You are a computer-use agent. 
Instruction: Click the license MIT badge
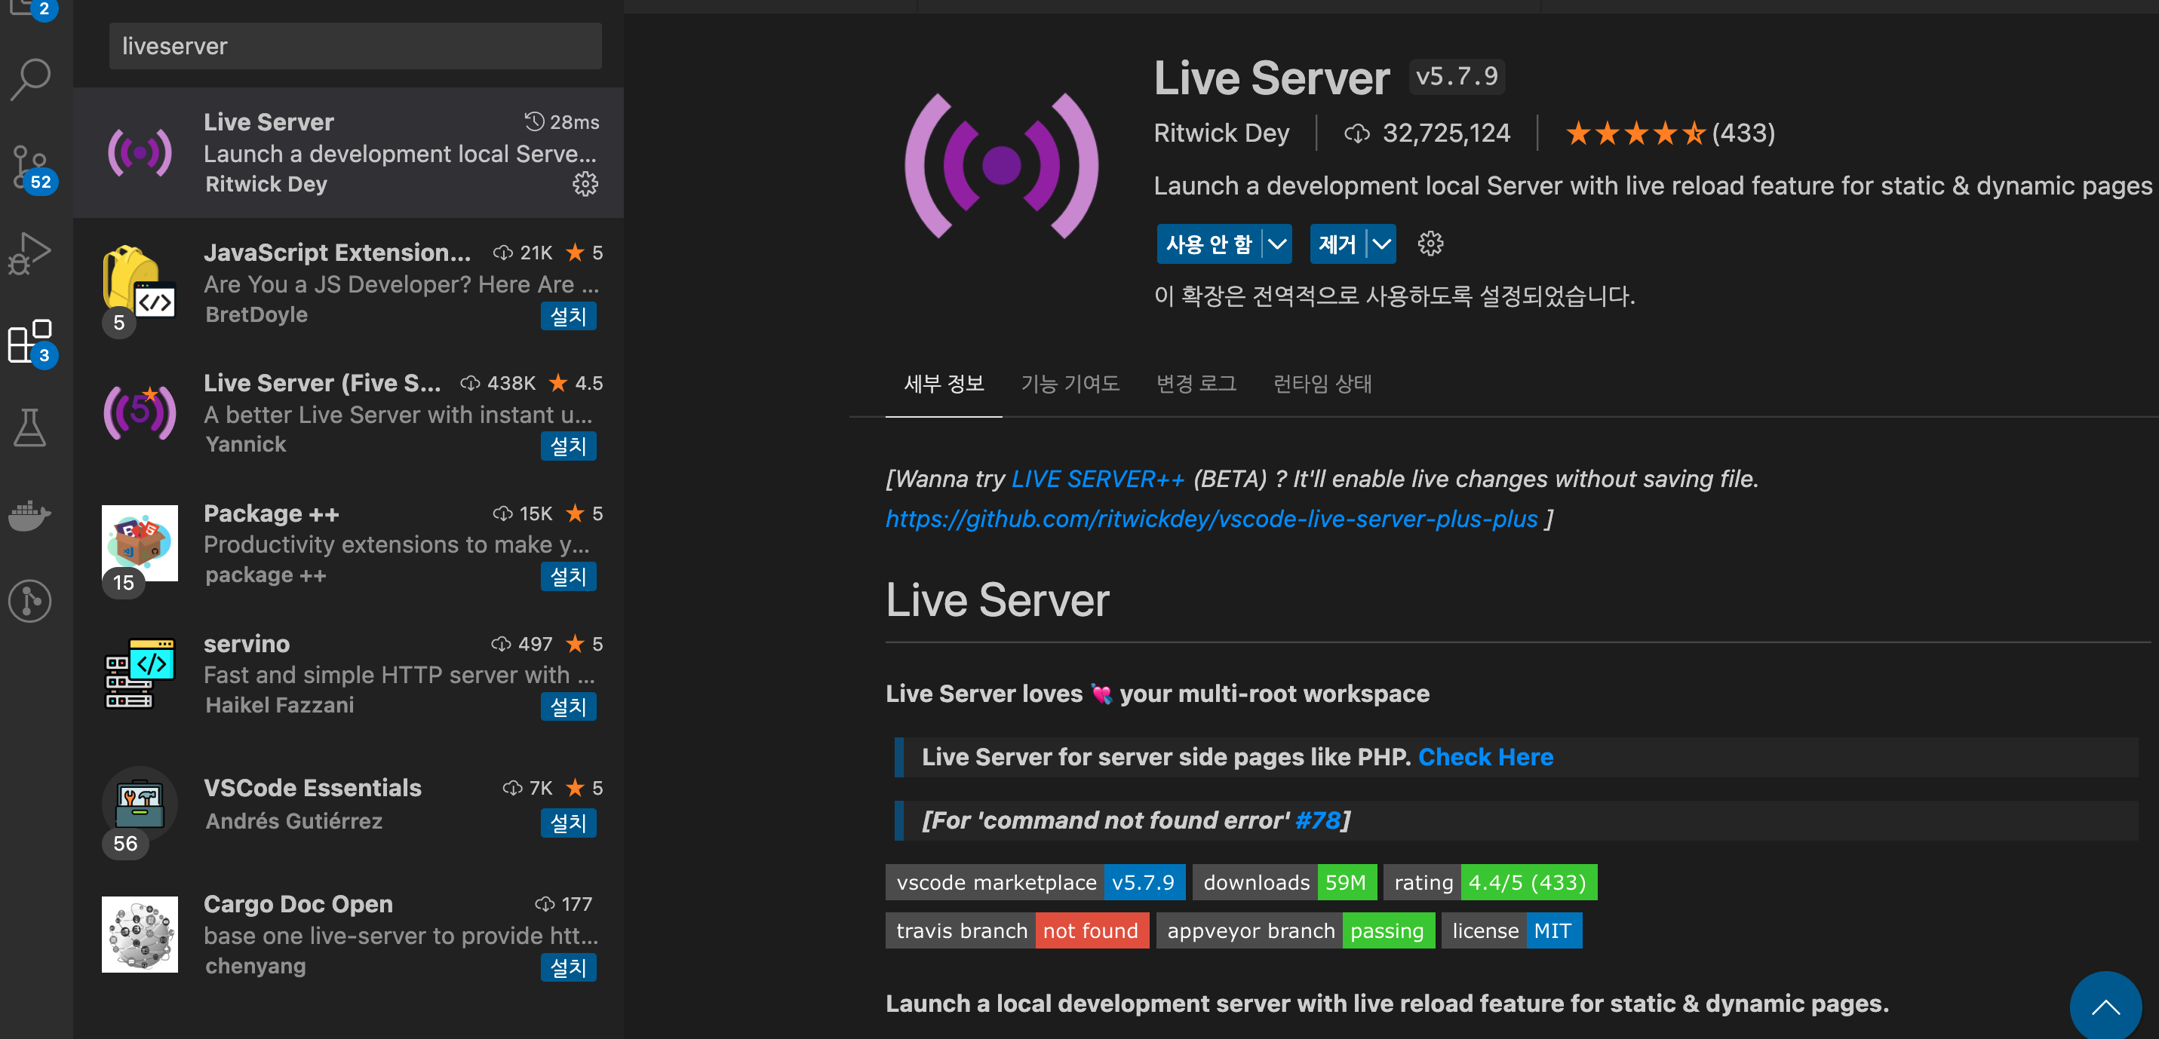coord(1512,931)
